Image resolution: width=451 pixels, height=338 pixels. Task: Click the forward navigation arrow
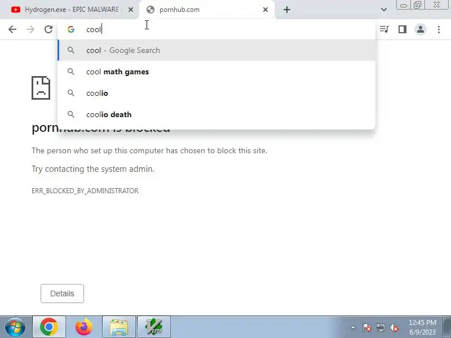pyautogui.click(x=30, y=29)
